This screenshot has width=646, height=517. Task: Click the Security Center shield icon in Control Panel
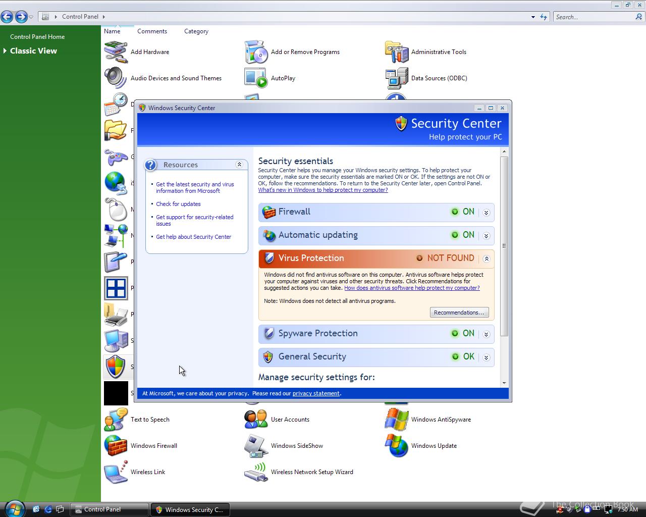click(116, 367)
